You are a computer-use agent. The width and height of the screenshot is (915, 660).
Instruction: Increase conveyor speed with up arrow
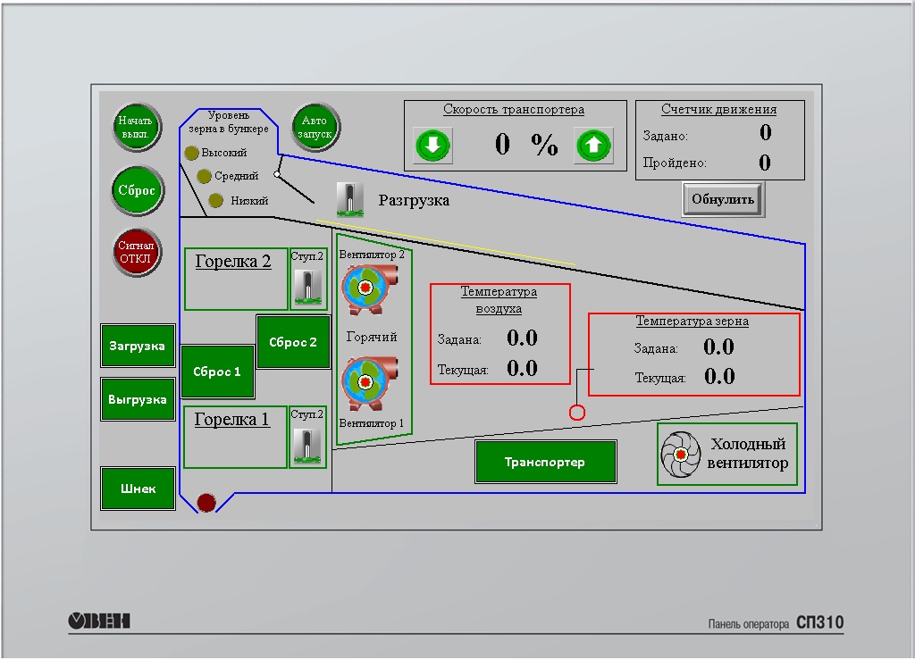click(x=594, y=145)
